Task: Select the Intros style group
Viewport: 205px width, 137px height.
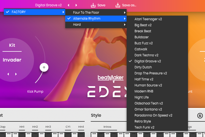Action: coord(107,127)
